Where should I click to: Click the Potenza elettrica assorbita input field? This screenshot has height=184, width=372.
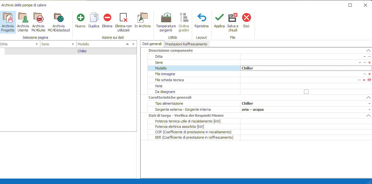coord(305,127)
